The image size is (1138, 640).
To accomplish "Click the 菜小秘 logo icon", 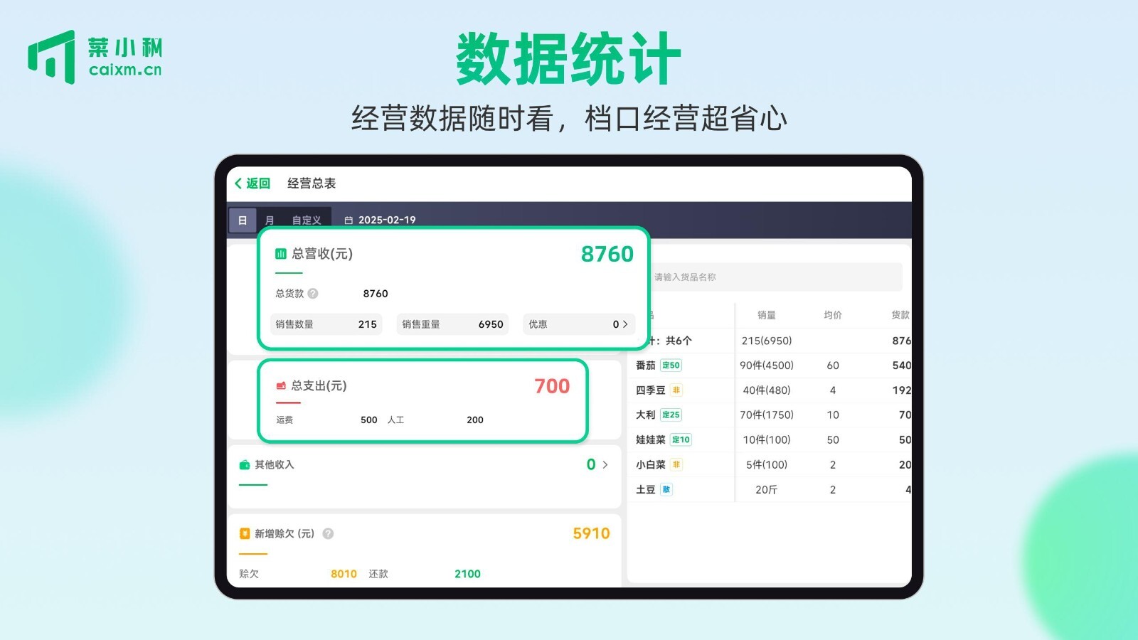I will 51,57.
